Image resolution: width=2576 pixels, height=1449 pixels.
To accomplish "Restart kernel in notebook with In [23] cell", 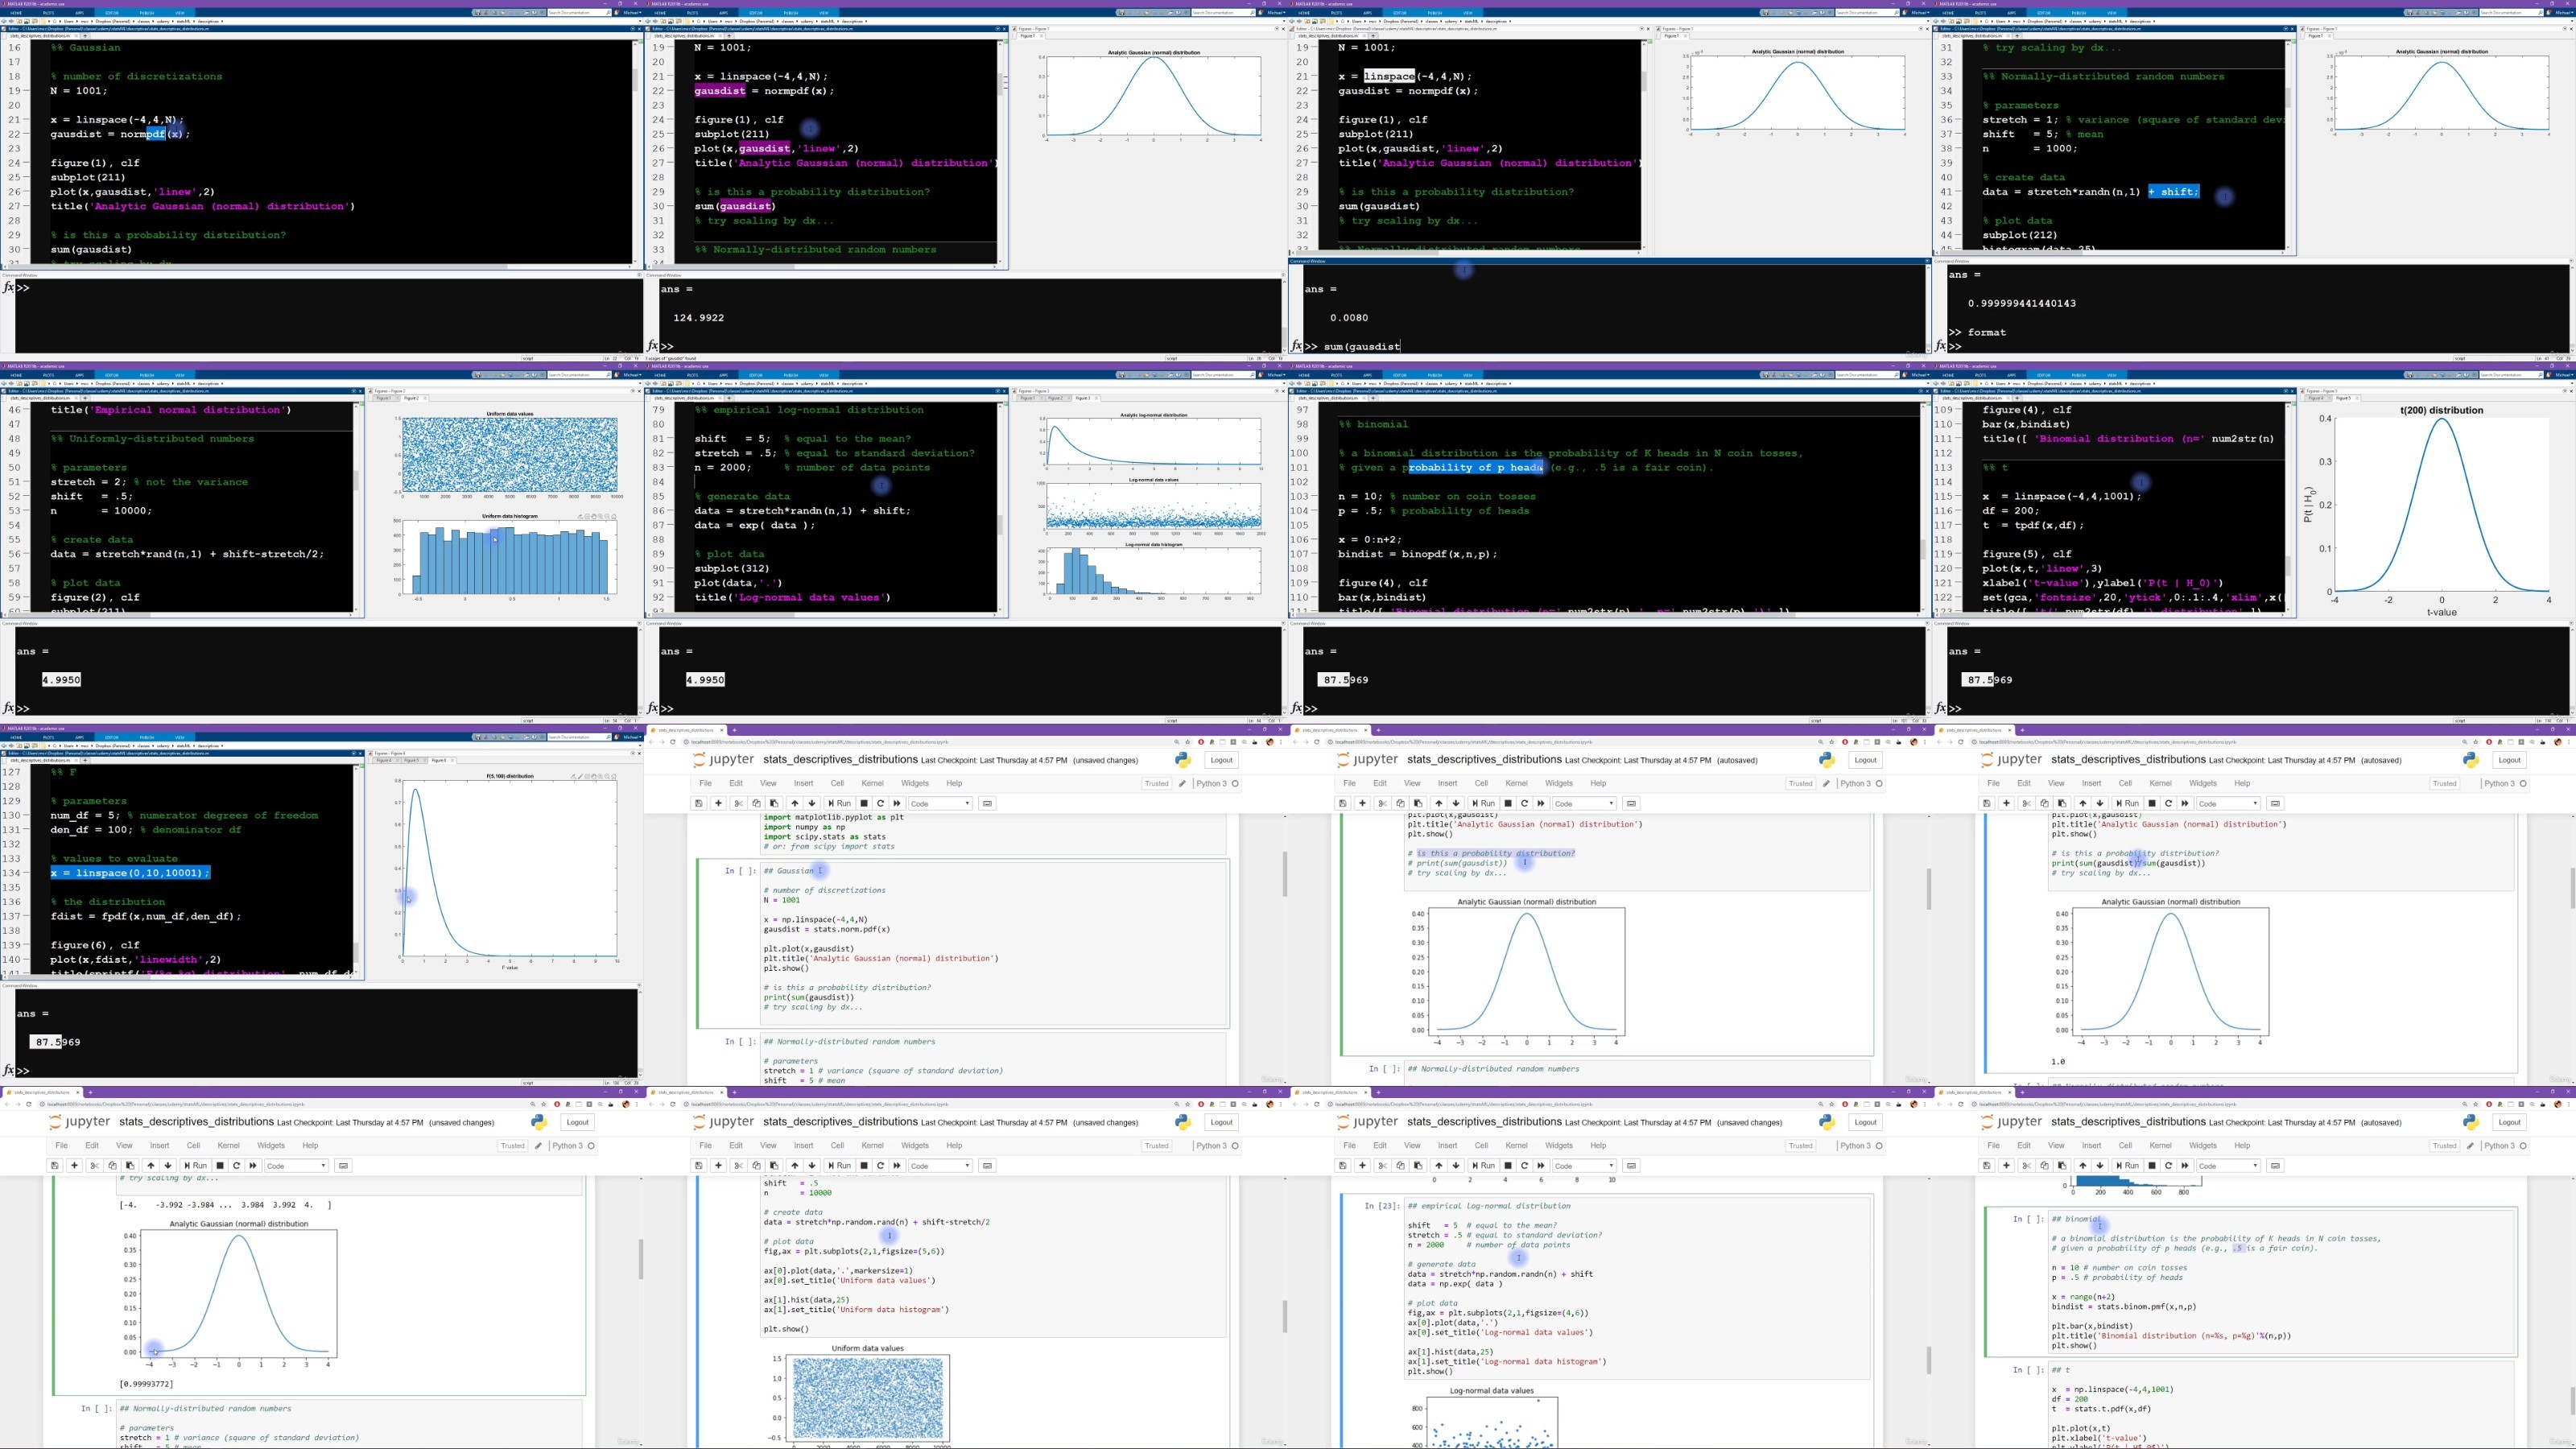I will point(1524,1165).
